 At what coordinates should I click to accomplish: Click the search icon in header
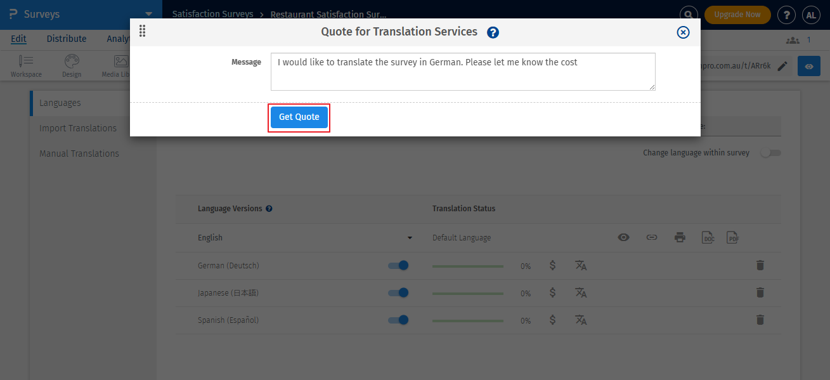(x=688, y=15)
